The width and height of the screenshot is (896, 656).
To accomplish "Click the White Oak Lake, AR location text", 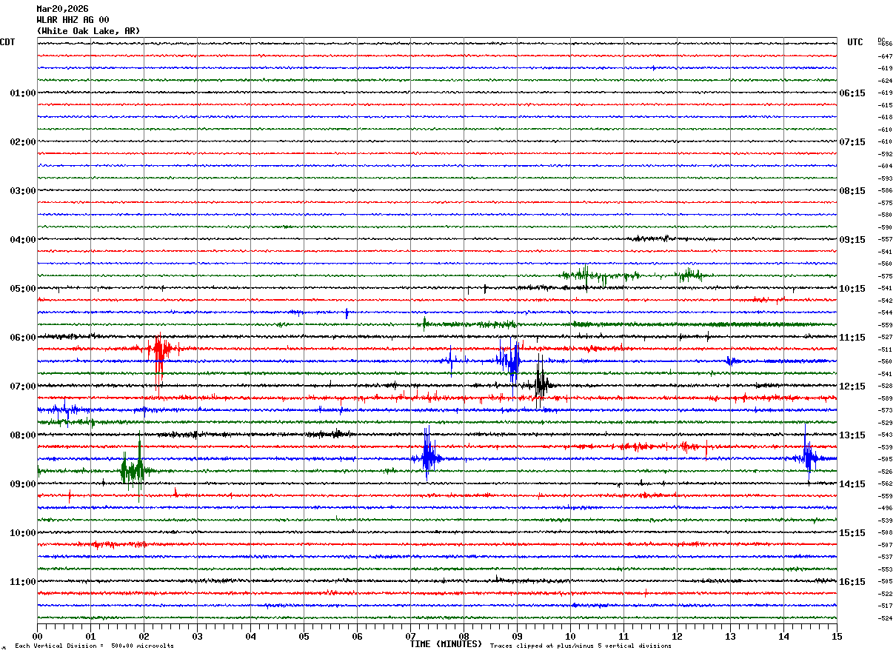I will [88, 31].
